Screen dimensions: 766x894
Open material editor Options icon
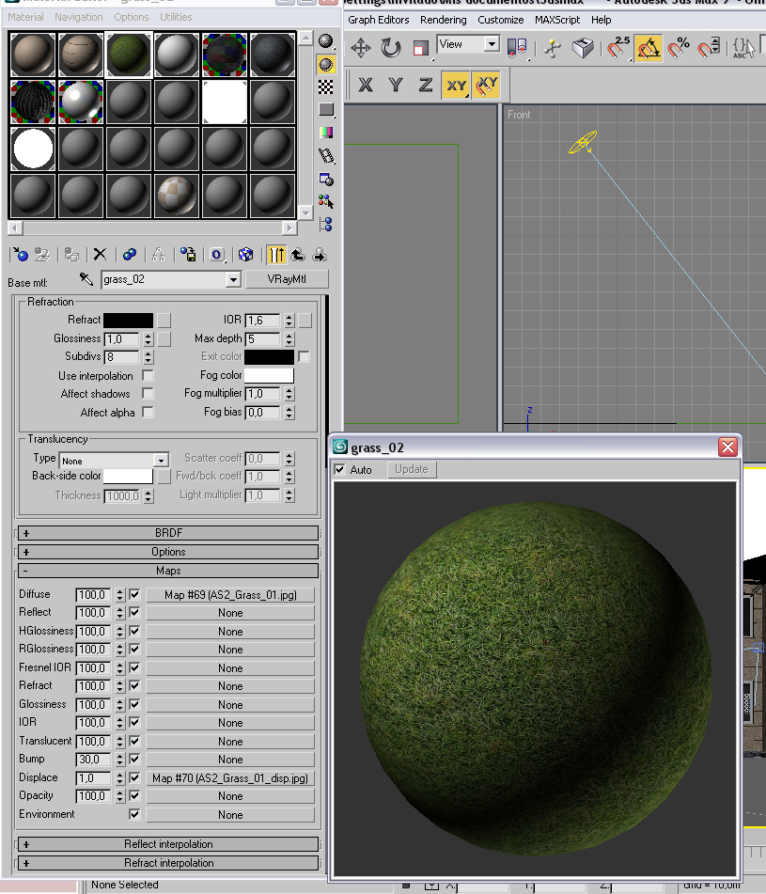pyautogui.click(x=326, y=179)
